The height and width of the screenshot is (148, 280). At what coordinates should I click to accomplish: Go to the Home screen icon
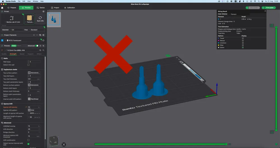(2, 8)
